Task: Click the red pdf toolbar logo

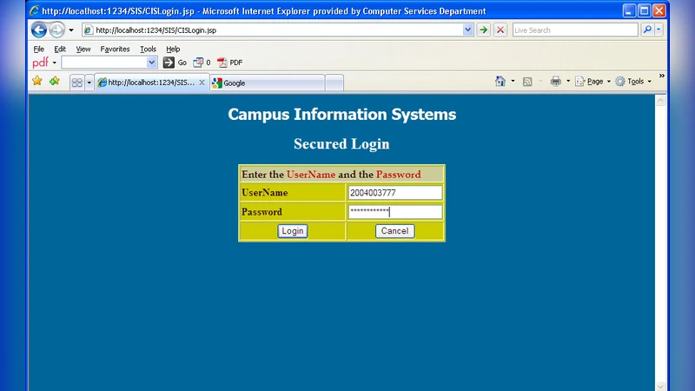Action: point(40,63)
